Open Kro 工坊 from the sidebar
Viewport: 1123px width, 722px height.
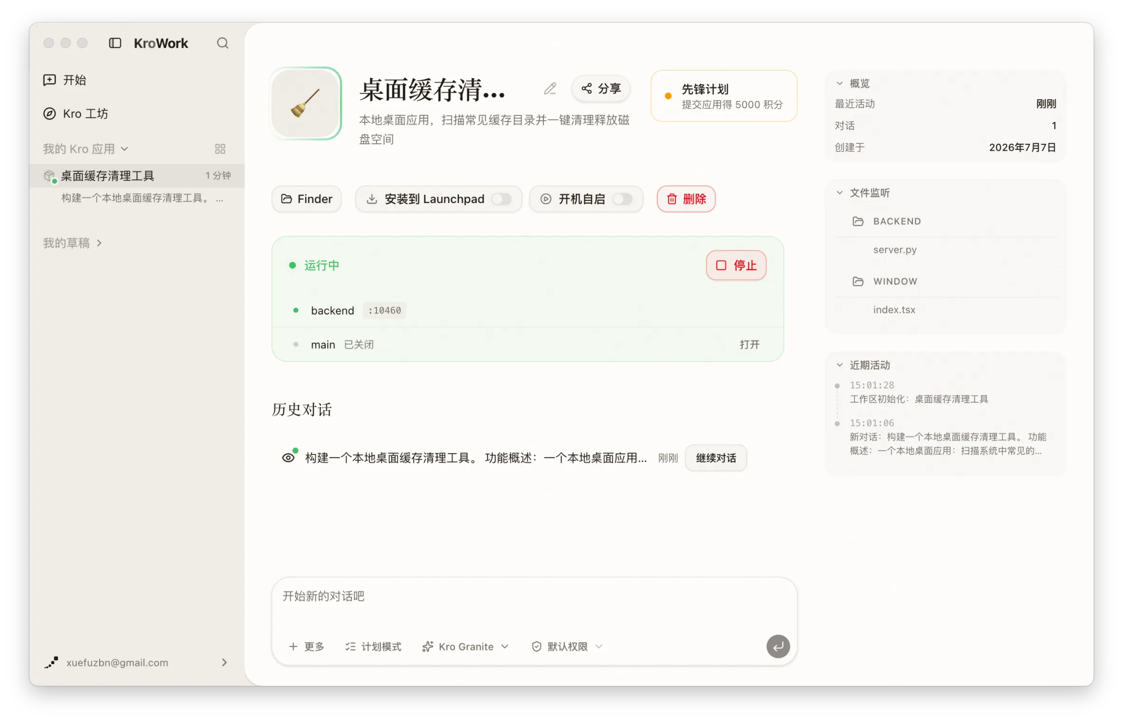[x=137, y=113]
